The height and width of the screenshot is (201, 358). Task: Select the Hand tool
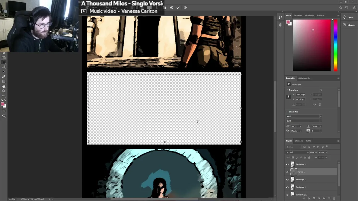coord(4,86)
